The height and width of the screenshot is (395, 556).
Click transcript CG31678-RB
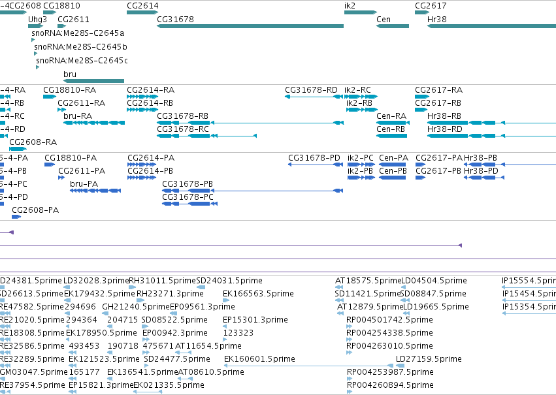[183, 116]
